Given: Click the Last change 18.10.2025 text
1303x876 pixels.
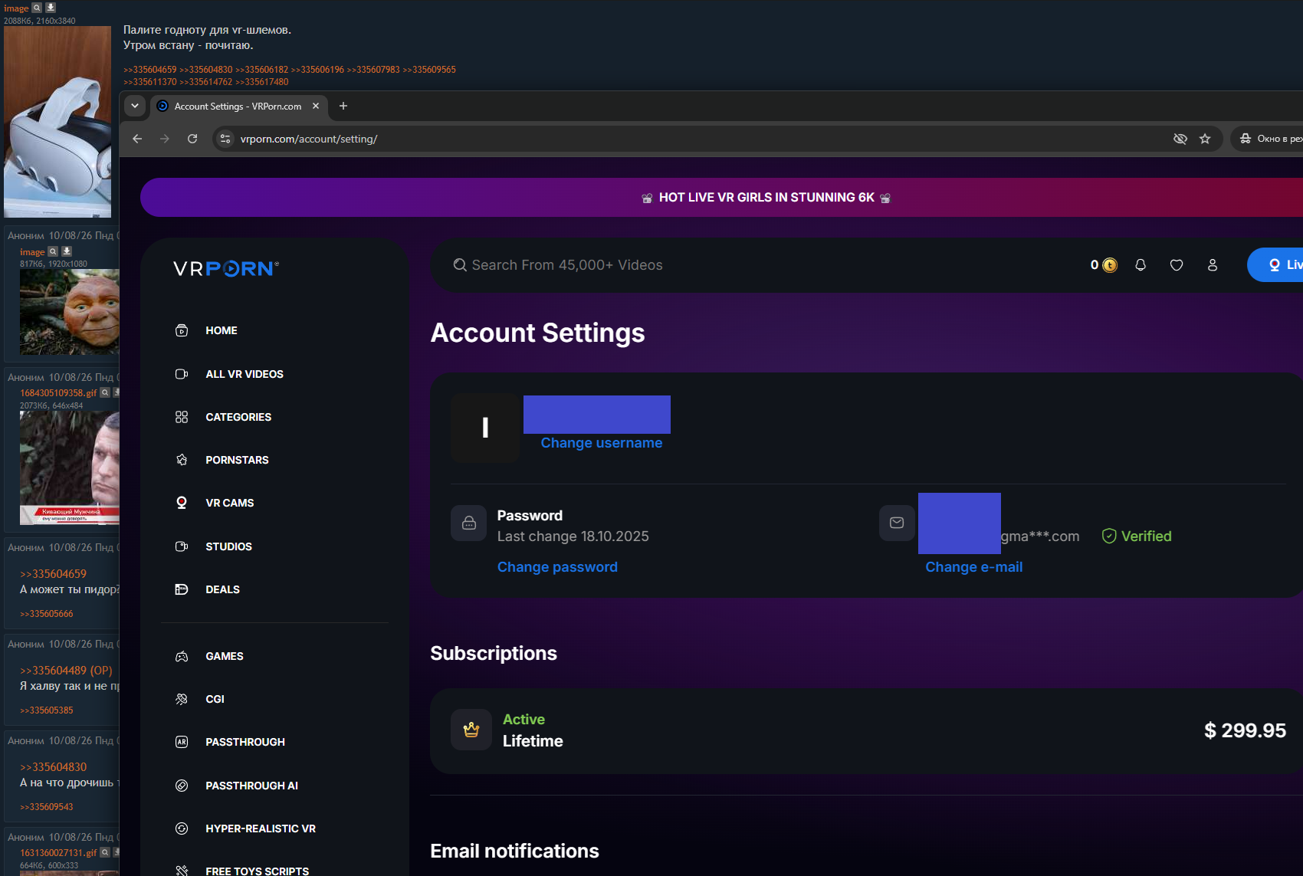Looking at the screenshot, I should pos(573,536).
